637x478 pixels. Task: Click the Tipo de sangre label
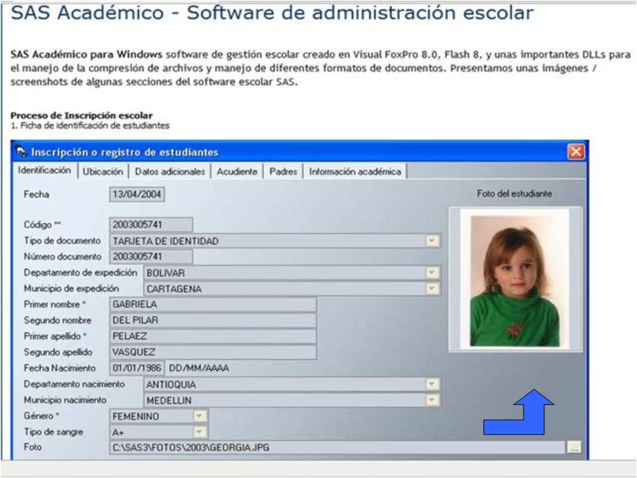point(53,432)
